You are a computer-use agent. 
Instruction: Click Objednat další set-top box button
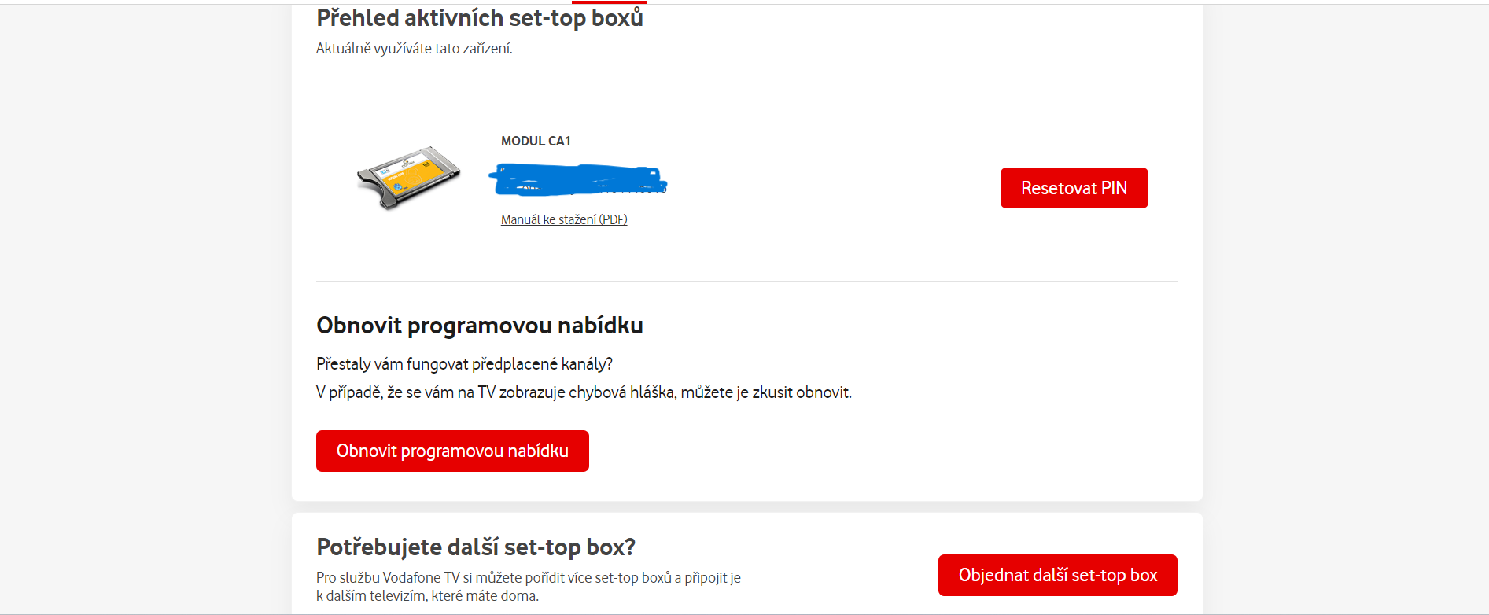(x=1057, y=575)
